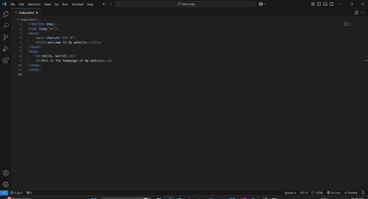Open the Help menu
The image size is (368, 199).
click(90, 4)
